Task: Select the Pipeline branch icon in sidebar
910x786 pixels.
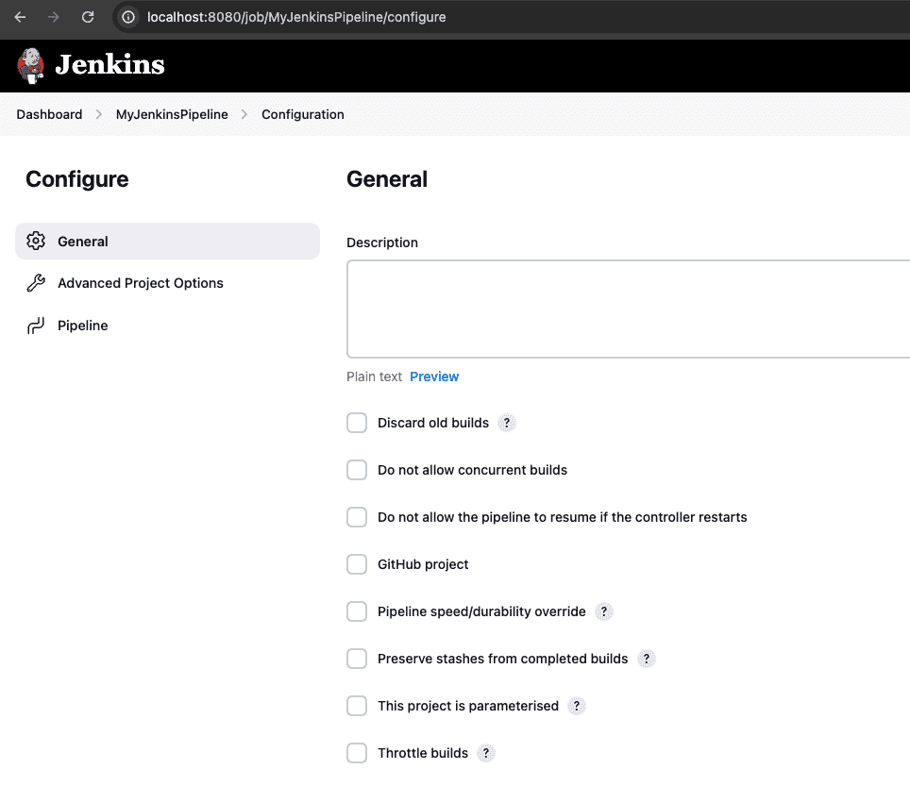Action: tap(35, 325)
